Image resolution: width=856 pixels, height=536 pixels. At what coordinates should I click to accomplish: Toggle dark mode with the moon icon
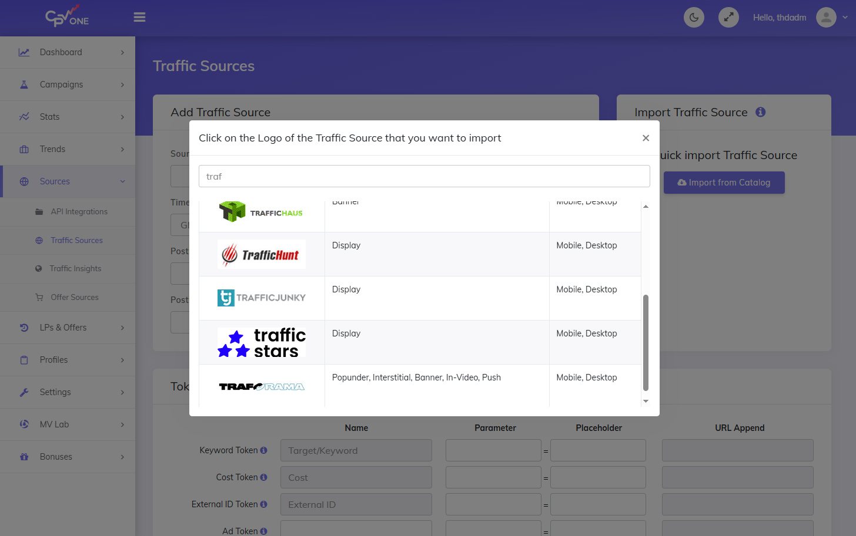(693, 17)
